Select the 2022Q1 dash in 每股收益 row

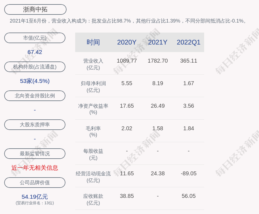[189, 151]
